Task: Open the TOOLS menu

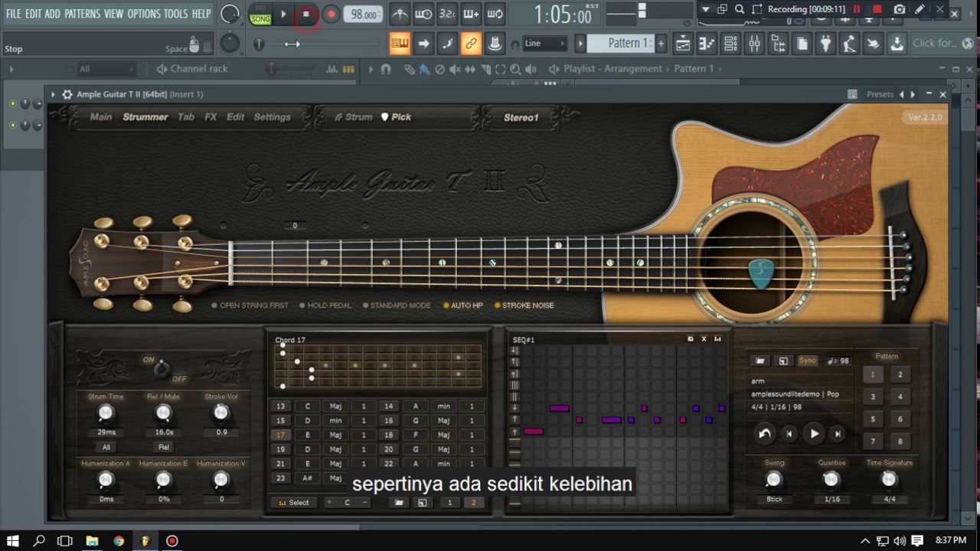Action: click(x=175, y=14)
